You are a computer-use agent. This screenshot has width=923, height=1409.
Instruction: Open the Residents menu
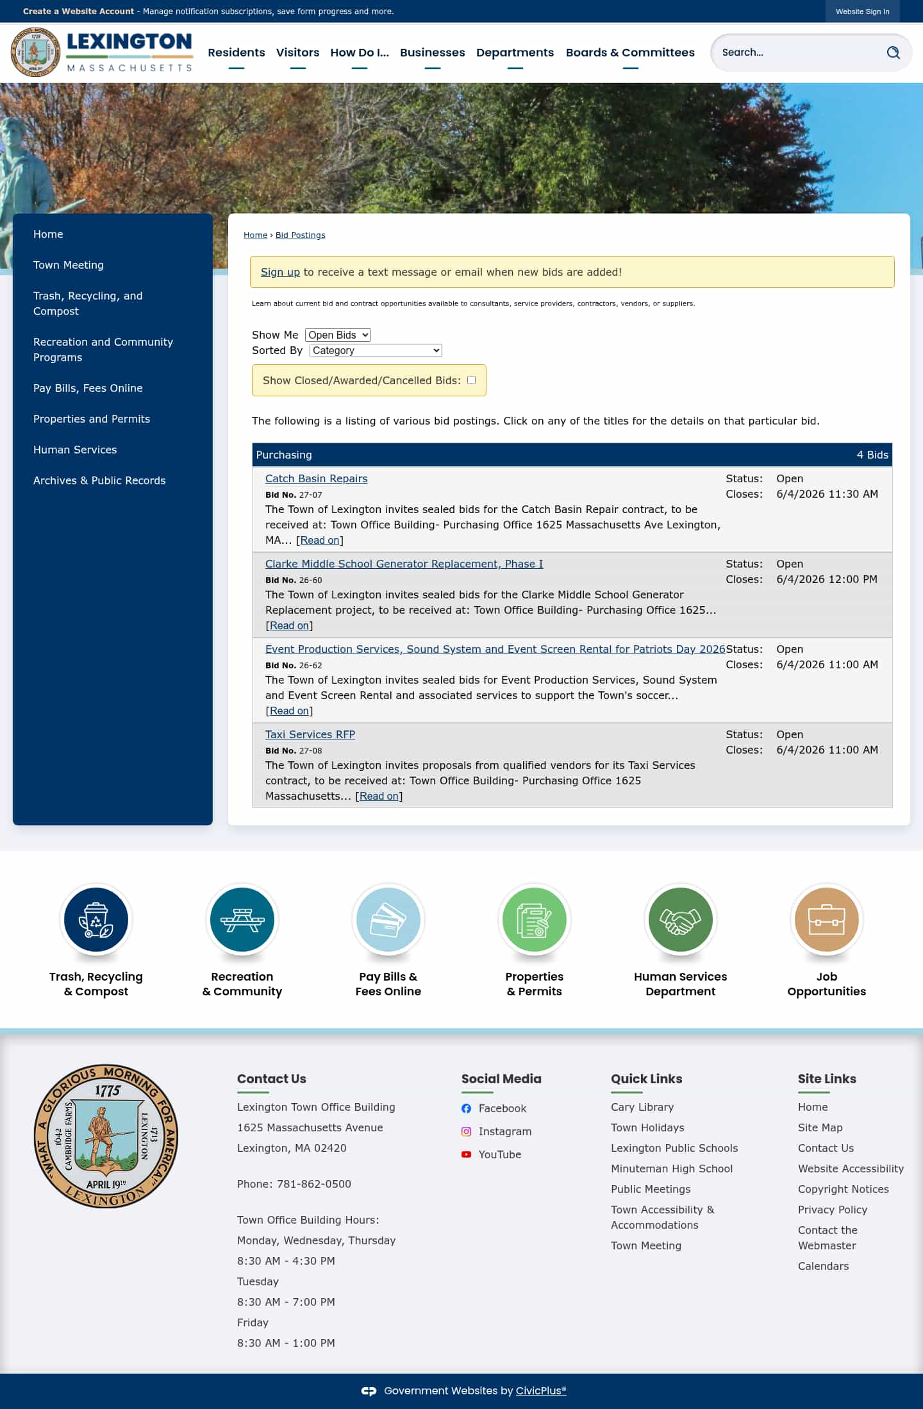[x=237, y=53]
